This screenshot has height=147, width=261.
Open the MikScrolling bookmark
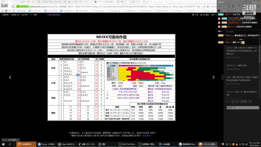(161, 11)
